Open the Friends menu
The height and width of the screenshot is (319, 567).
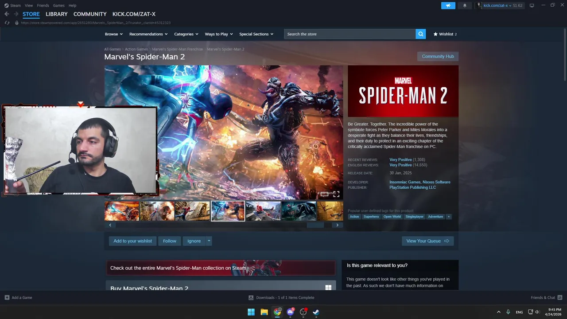pos(43,5)
